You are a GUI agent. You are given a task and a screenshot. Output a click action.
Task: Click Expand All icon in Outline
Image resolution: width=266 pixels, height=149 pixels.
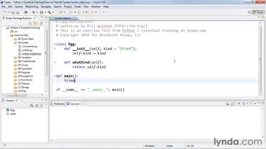point(42,106)
